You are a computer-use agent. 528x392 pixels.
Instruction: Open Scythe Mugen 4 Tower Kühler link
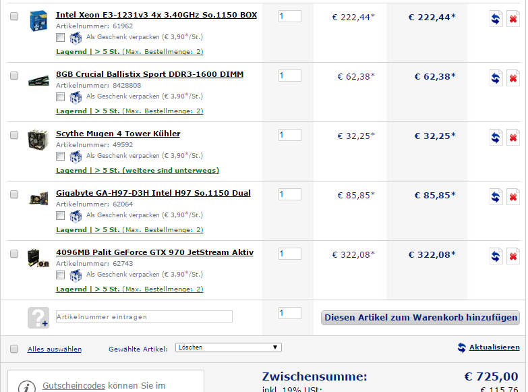point(118,134)
